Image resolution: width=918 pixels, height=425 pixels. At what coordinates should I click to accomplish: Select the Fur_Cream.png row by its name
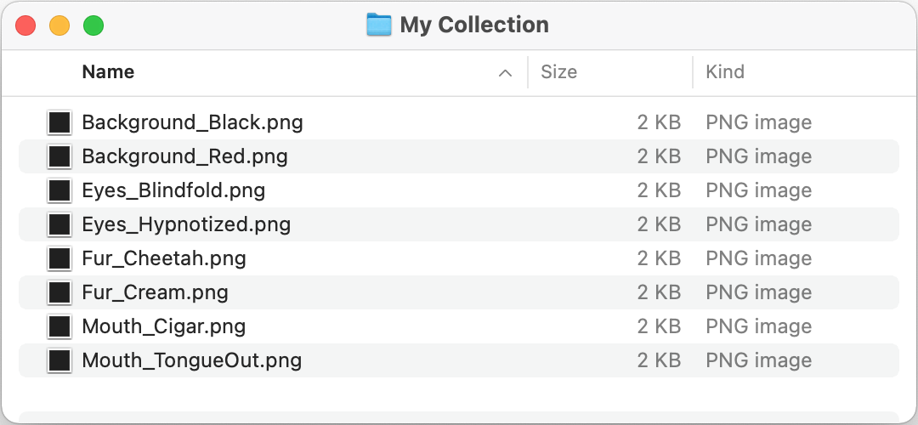pyautogui.click(x=155, y=292)
